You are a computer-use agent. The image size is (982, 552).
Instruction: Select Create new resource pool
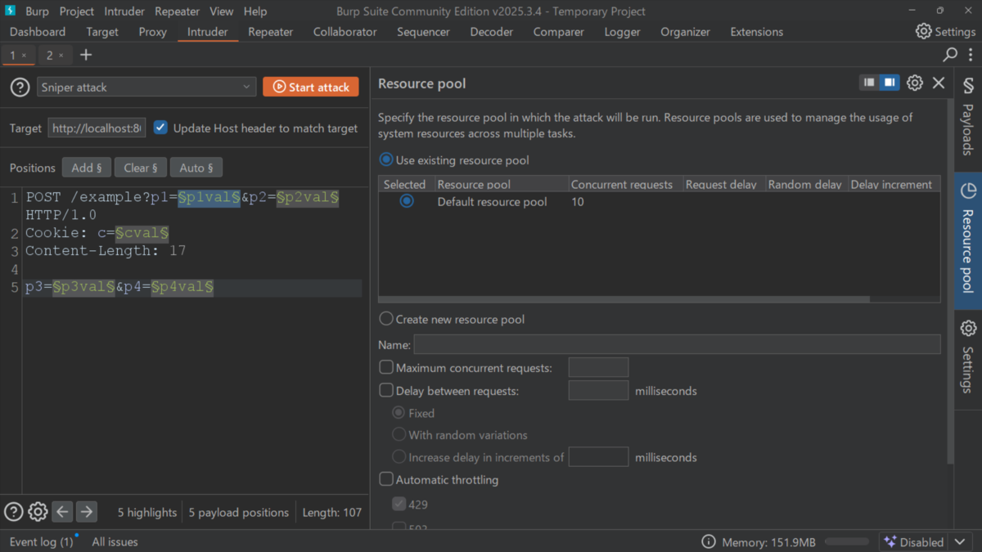(x=386, y=319)
